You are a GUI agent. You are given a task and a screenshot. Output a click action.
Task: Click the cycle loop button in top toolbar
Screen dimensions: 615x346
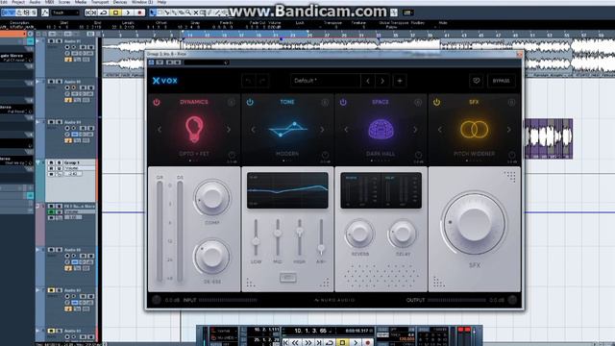pyautogui.click(x=104, y=12)
